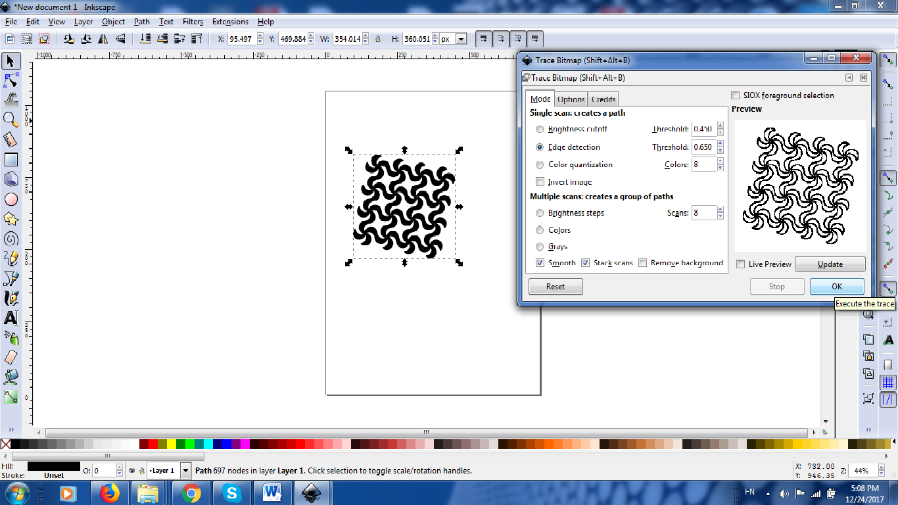The width and height of the screenshot is (898, 505).
Task: Adjust the Scans count stepper
Action: click(x=721, y=213)
